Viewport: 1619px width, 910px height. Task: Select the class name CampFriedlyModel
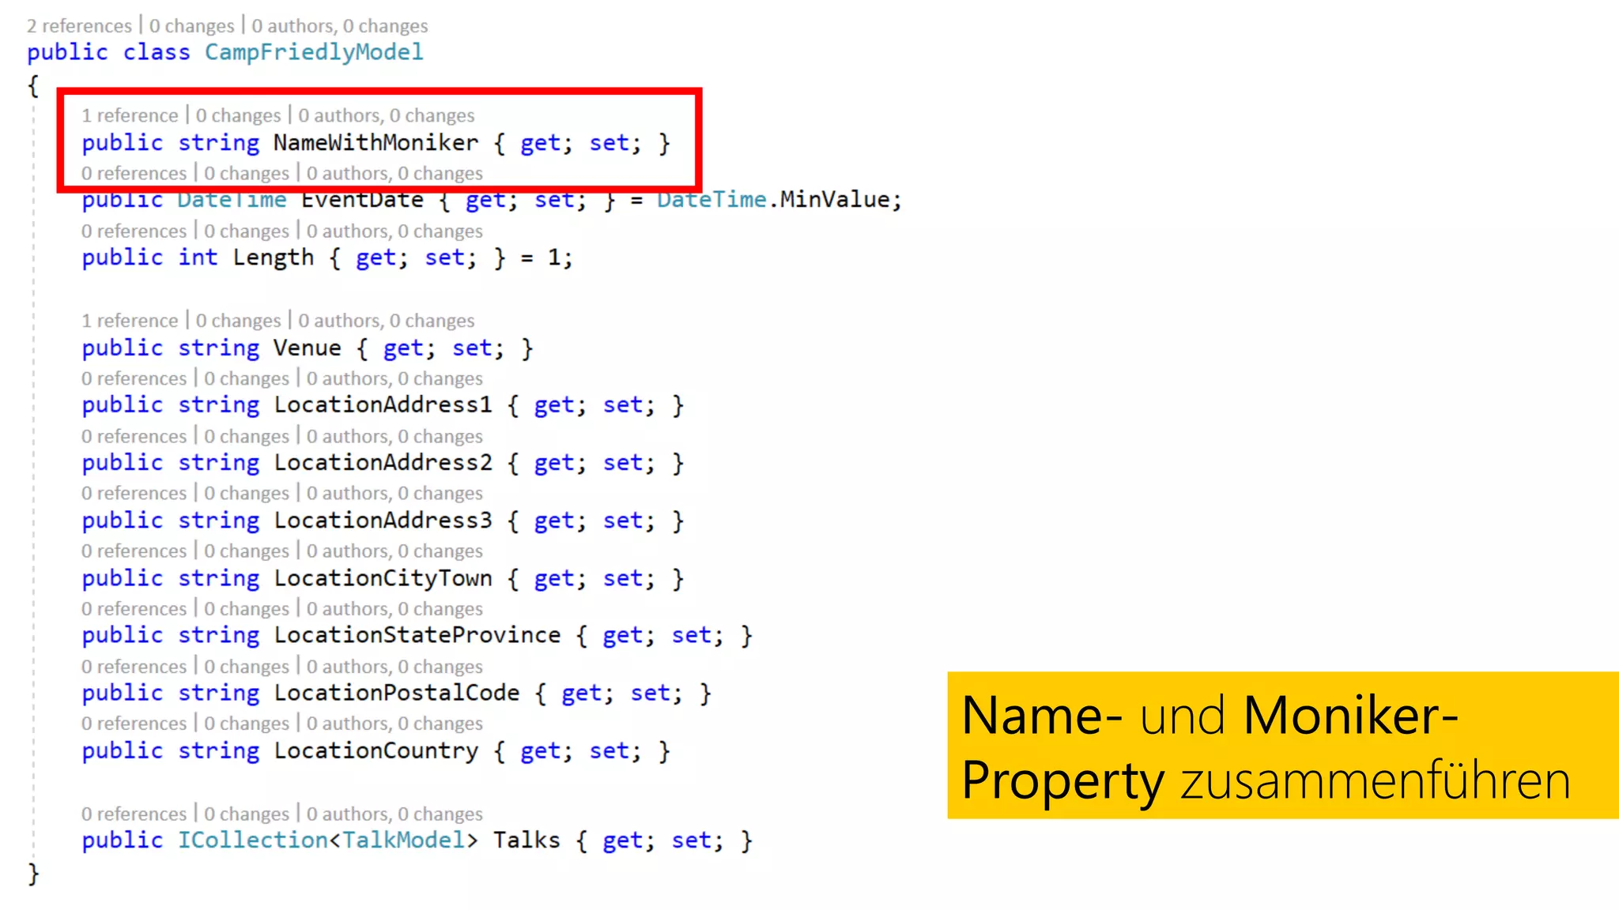point(314,52)
